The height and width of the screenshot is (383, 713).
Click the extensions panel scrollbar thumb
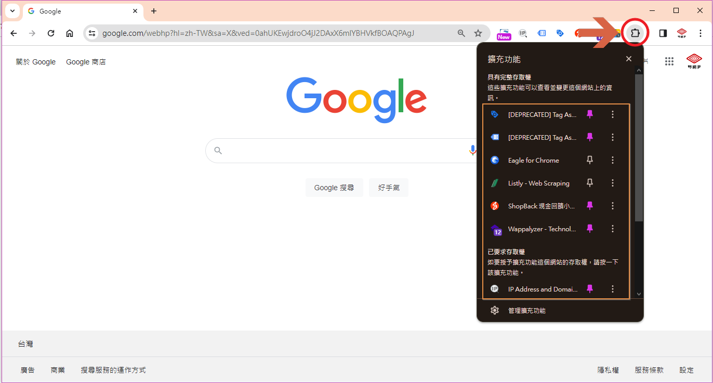[639, 148]
